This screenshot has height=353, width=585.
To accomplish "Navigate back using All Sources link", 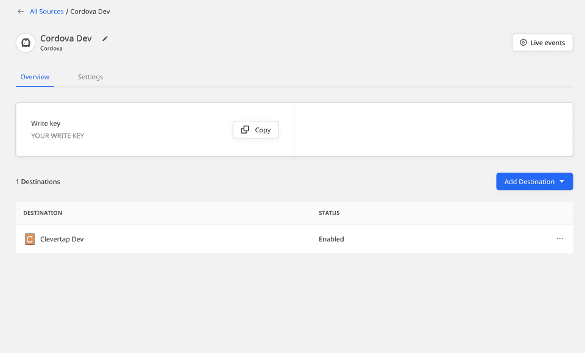I will [x=46, y=11].
